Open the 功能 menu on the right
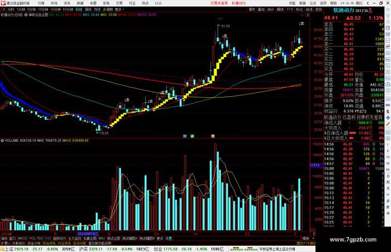The image size is (391, 252). tap(292, 3)
